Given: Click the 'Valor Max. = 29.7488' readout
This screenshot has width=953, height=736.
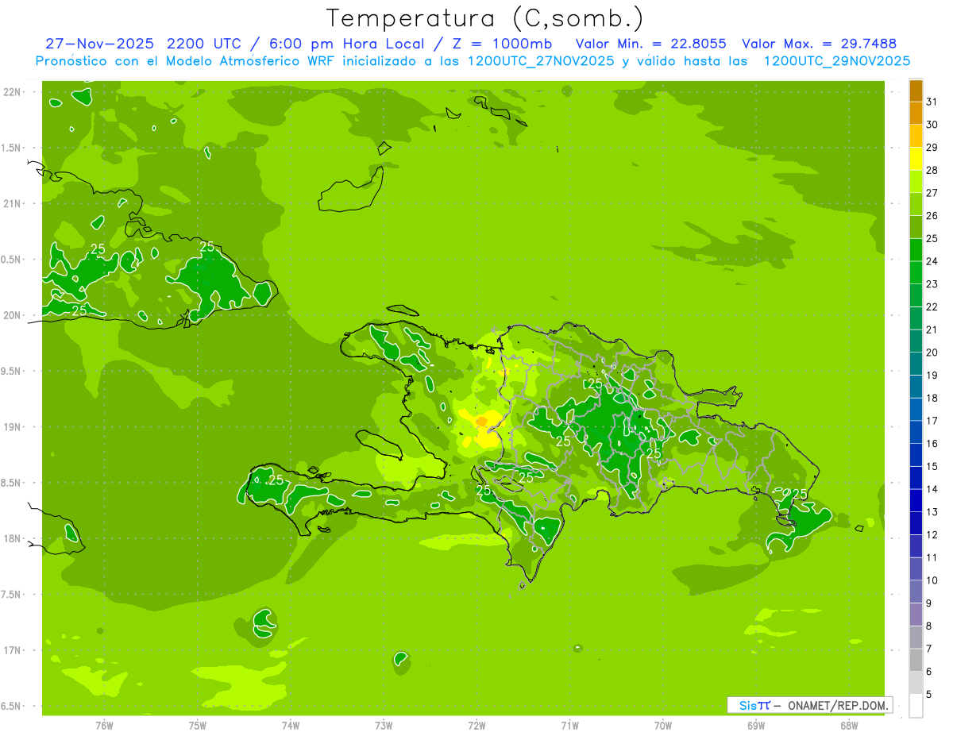Looking at the screenshot, I should [x=819, y=44].
